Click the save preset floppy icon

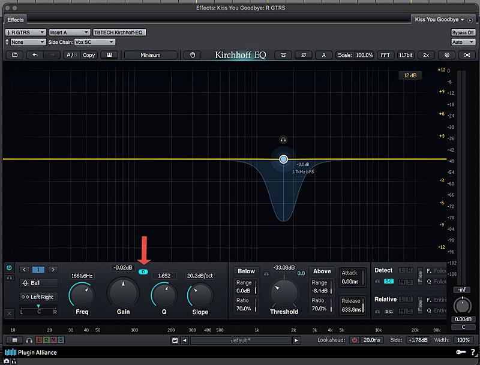tap(175, 340)
